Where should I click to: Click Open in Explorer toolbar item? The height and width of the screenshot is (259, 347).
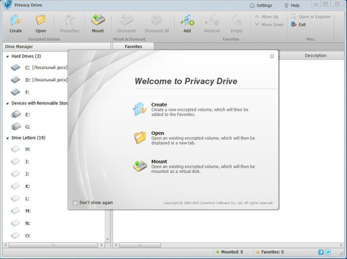(x=311, y=17)
